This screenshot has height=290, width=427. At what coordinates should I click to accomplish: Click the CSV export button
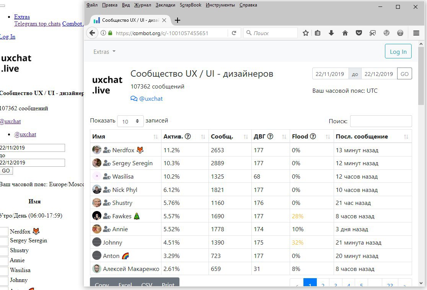click(x=147, y=284)
